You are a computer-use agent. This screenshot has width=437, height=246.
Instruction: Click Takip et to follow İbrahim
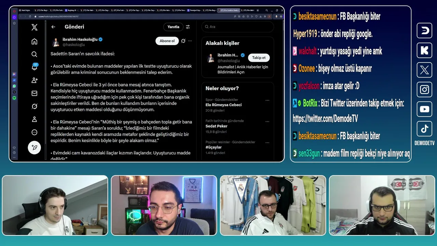click(x=259, y=58)
